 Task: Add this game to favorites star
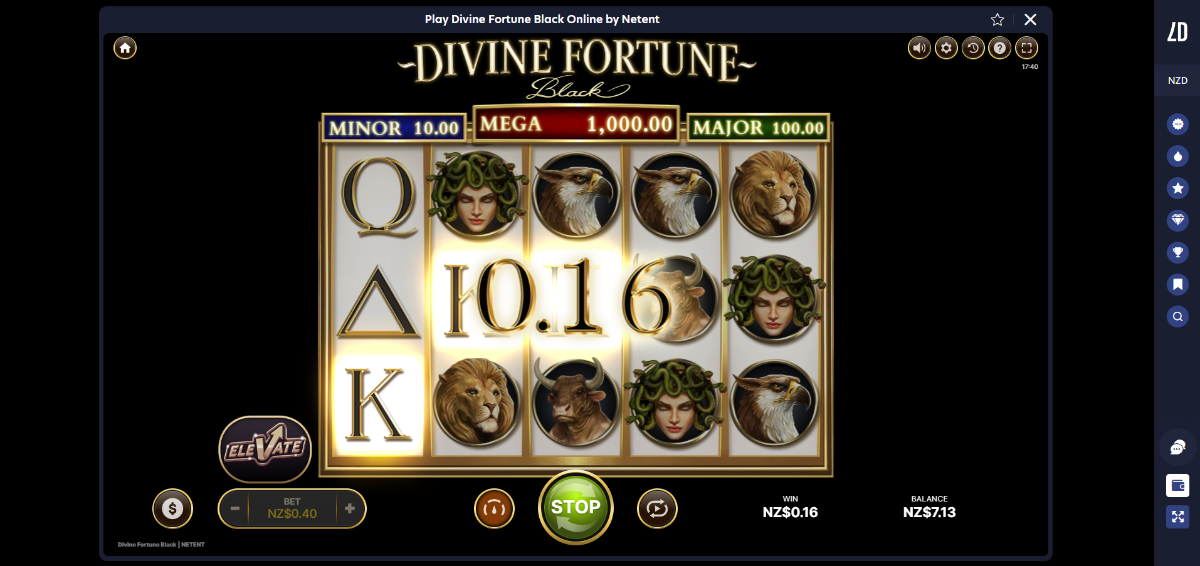997,19
